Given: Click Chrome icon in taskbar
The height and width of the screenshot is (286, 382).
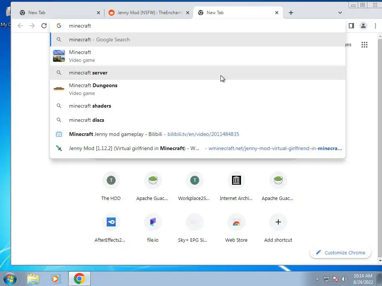Looking at the screenshot, I should pos(79,279).
